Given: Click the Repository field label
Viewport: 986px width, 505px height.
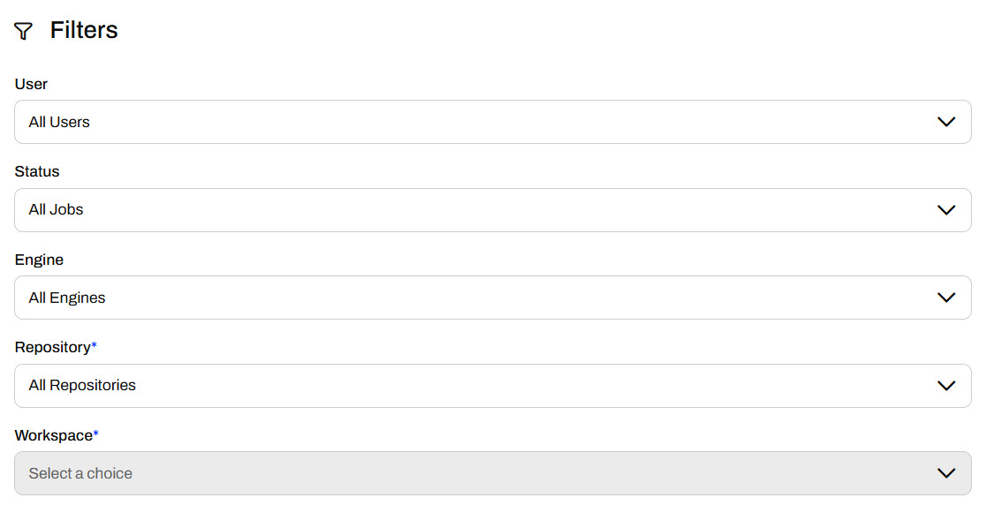Looking at the screenshot, I should pos(52,347).
